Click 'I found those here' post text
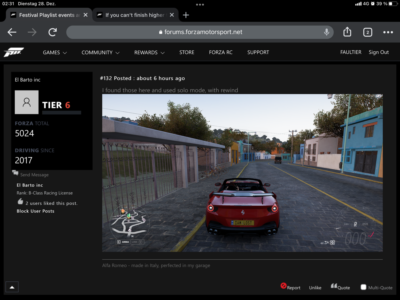 point(170,90)
